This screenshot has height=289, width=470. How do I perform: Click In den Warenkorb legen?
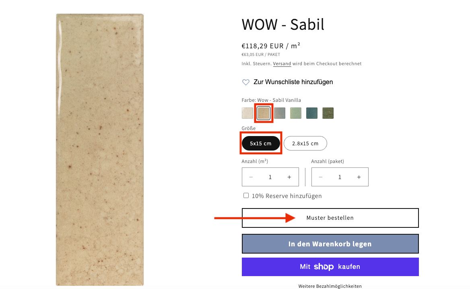pyautogui.click(x=330, y=244)
